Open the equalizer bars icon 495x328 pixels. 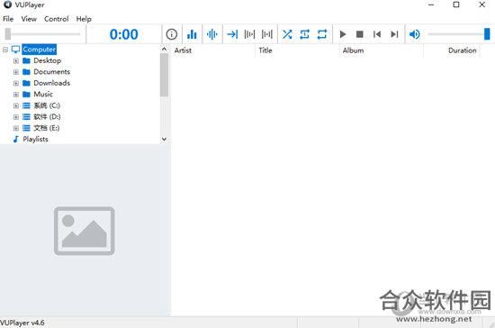point(192,34)
